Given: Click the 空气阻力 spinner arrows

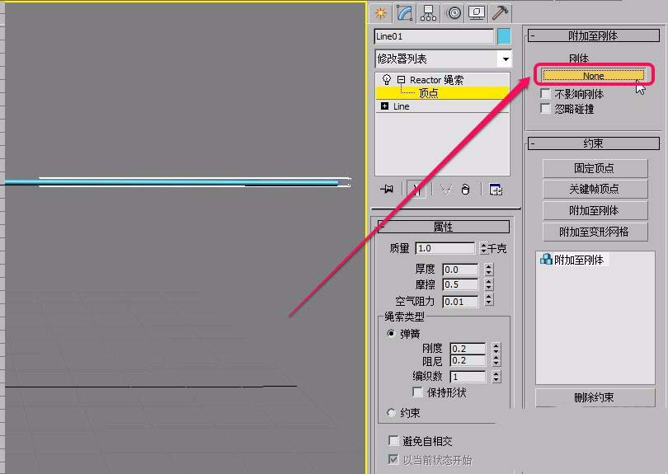Looking at the screenshot, I should 489,299.
